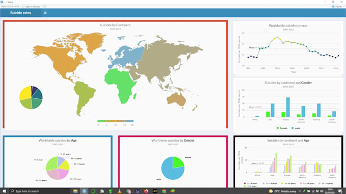The height and width of the screenshot is (194, 346).
Task: Click the 25-34 years slice of Age pie
Action: tap(65, 165)
